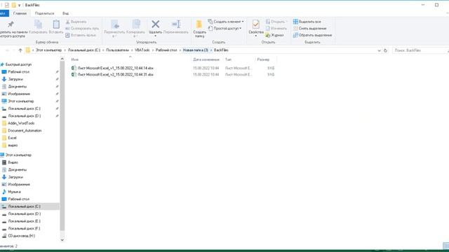449x252 pixels.
Task: Click the Delete X icon
Action: [156, 24]
